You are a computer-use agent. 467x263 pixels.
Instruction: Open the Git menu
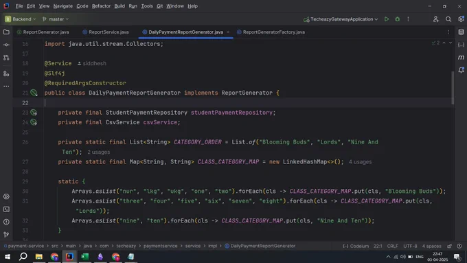[x=159, y=6]
